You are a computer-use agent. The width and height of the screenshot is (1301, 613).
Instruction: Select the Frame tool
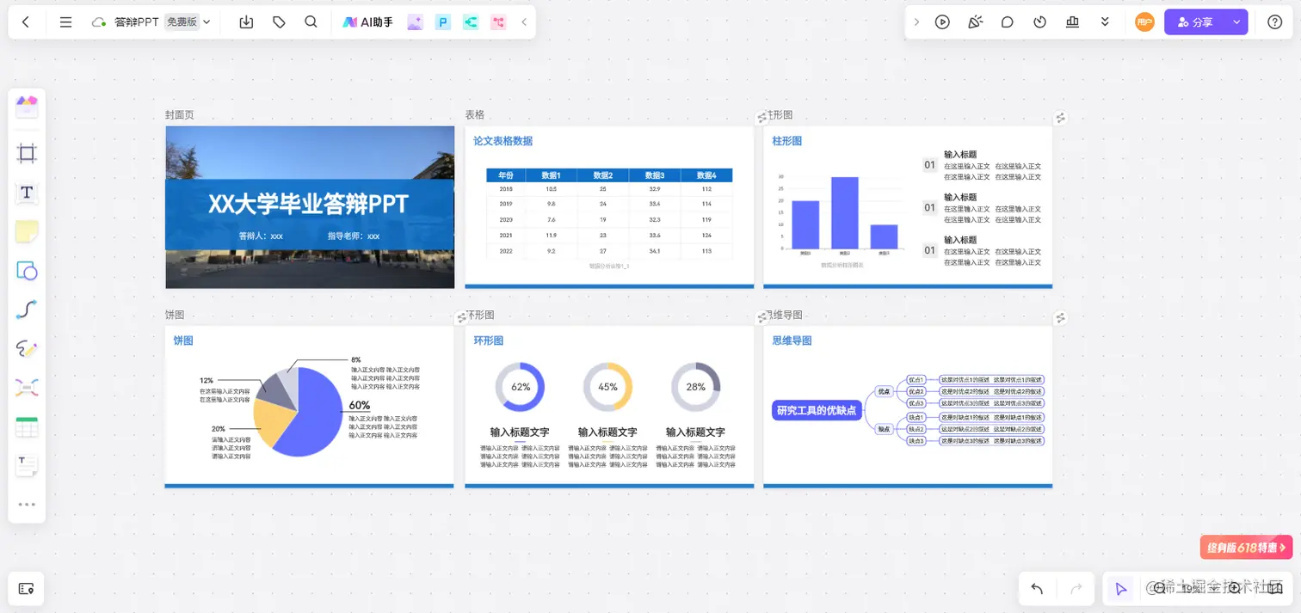coord(27,154)
